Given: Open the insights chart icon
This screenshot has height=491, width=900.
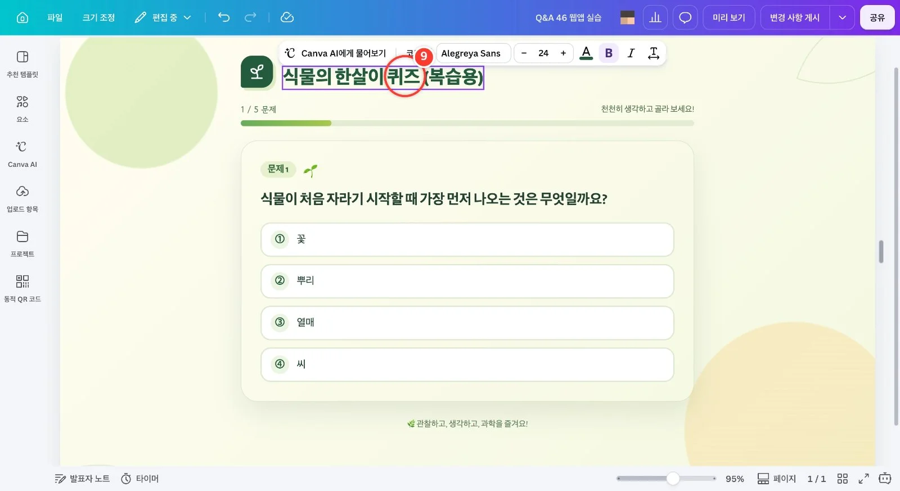Looking at the screenshot, I should point(655,17).
